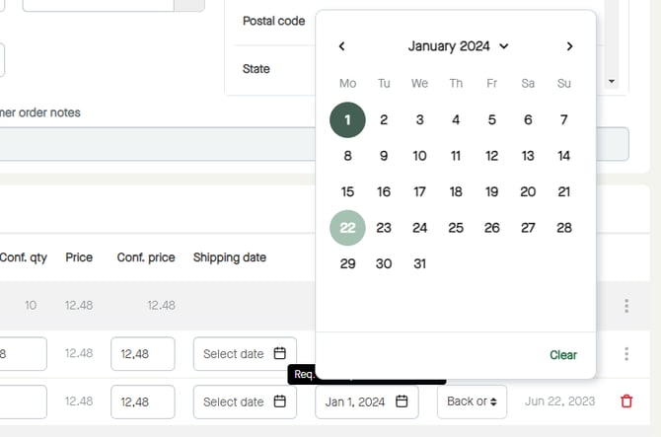This screenshot has width=661, height=437.
Task: Edit the last row's Conf. price field
Action: pyautogui.click(x=143, y=401)
